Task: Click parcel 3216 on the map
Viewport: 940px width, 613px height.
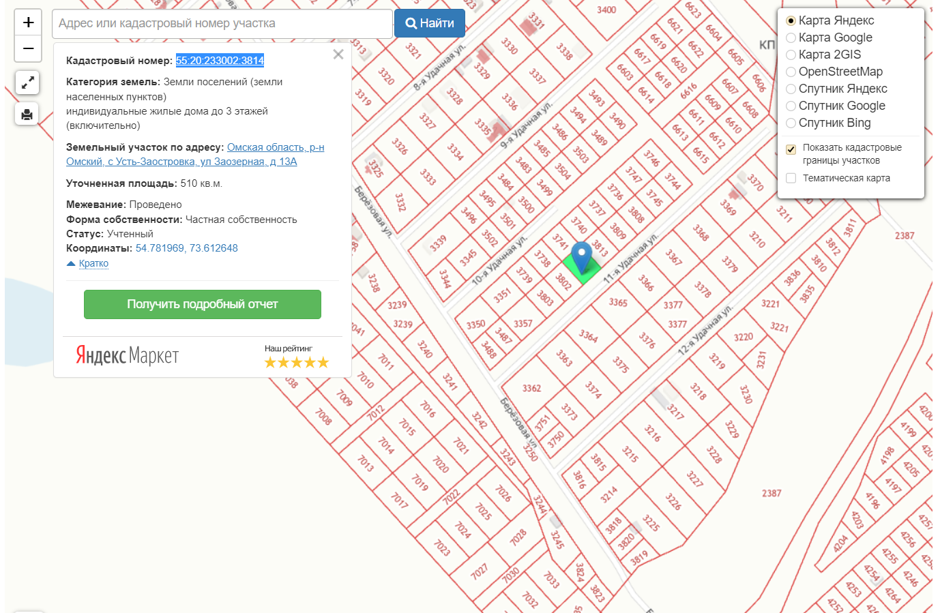Action: (653, 433)
